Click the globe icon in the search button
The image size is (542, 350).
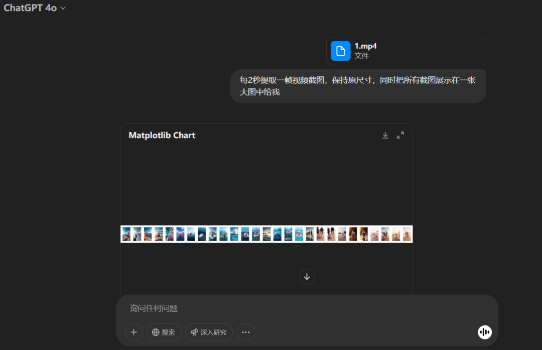[x=156, y=332]
